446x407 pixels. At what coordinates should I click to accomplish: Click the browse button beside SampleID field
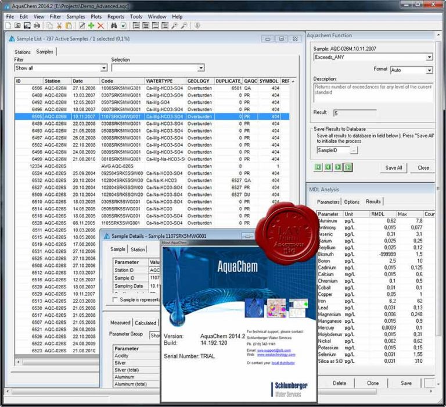click(354, 150)
